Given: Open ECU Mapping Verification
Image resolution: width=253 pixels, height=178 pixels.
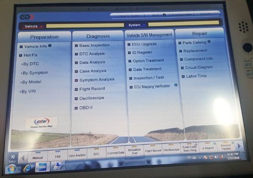Looking at the screenshot, I should [152, 86].
